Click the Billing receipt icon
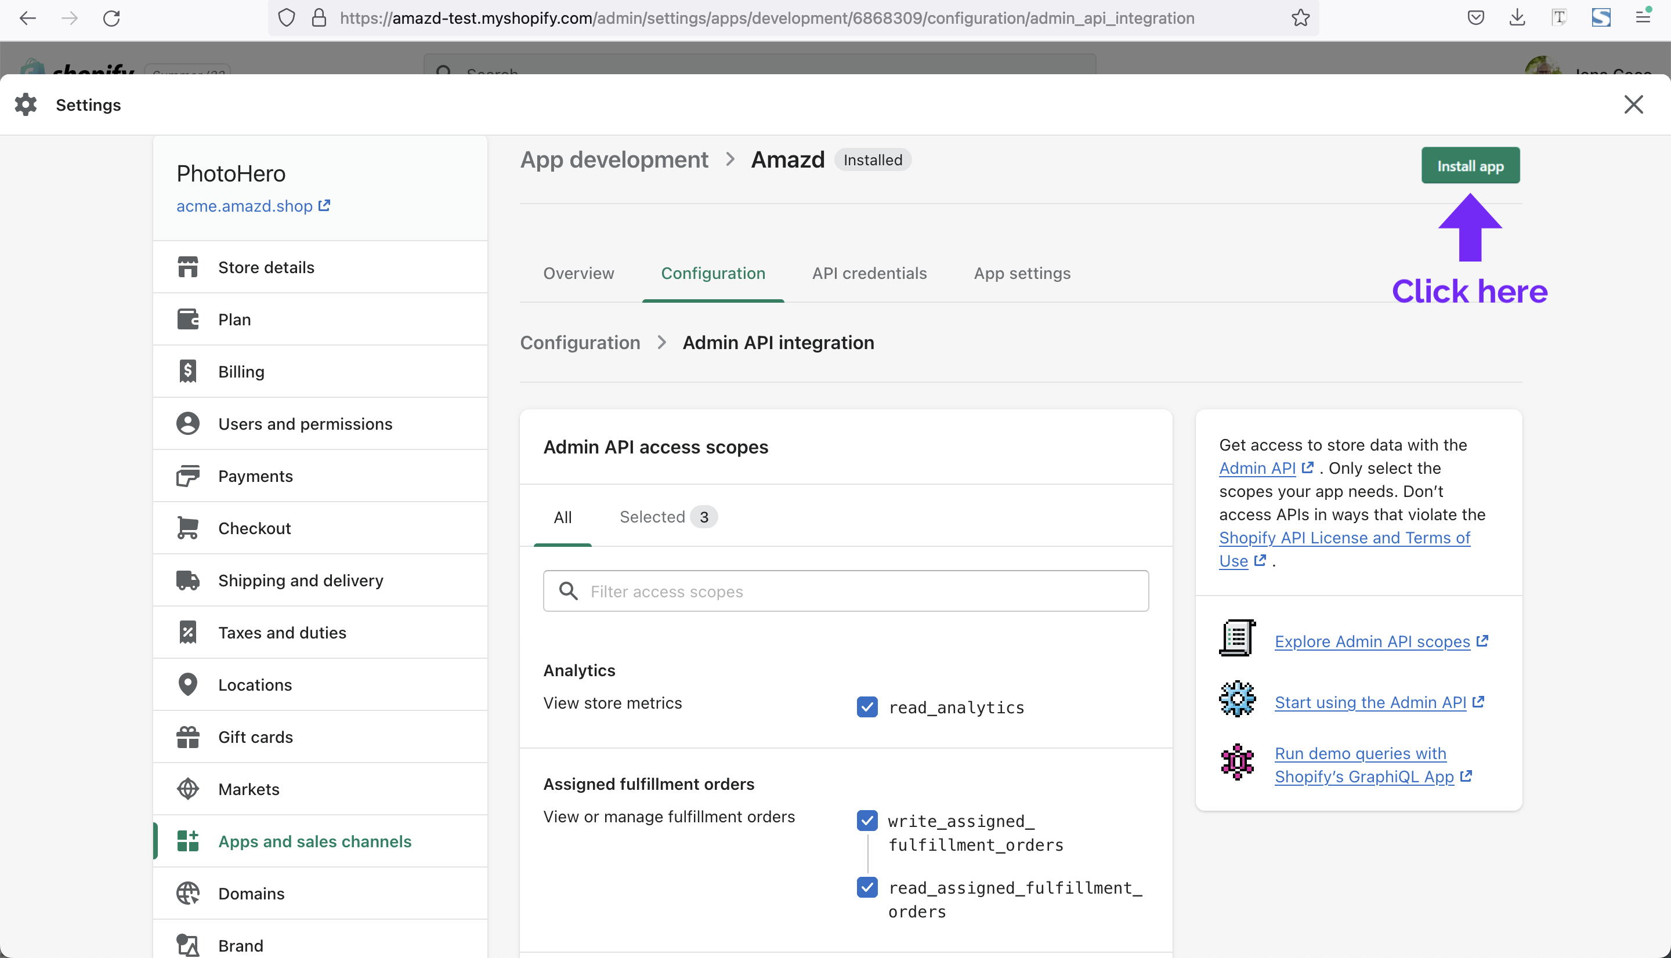The width and height of the screenshot is (1671, 958). click(187, 371)
